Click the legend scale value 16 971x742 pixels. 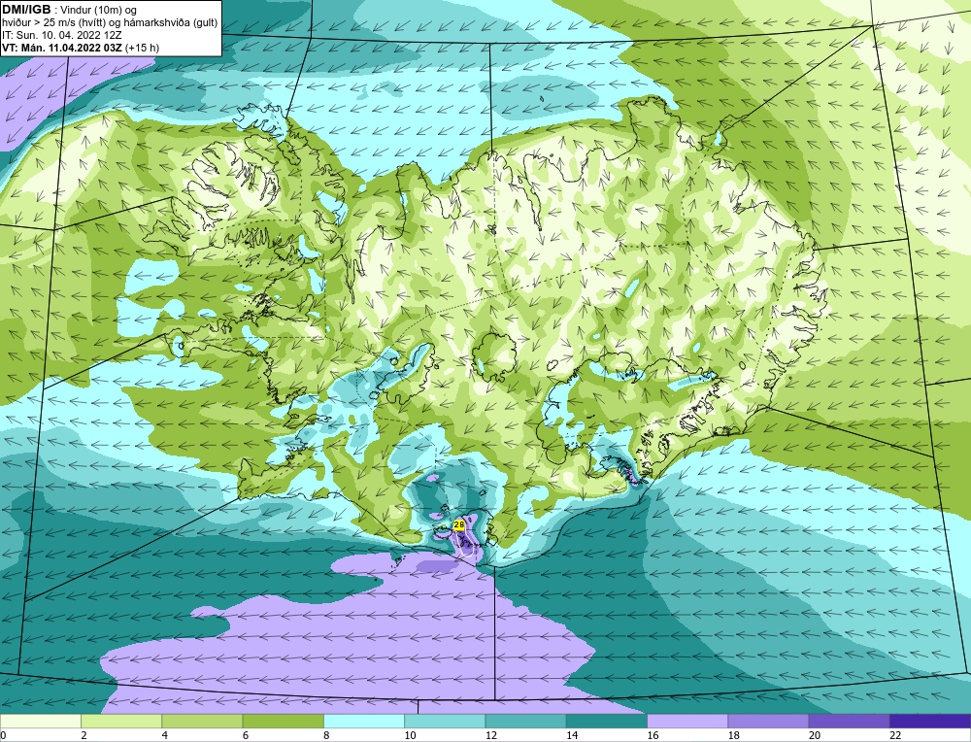tap(653, 735)
